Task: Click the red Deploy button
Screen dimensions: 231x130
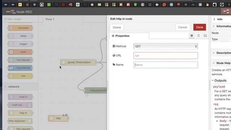Action: pos(226,11)
